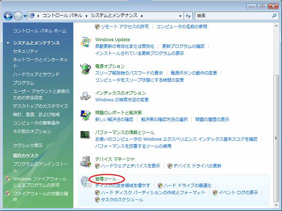The height and width of the screenshot is (211, 282).
Task: Open リモート アクセスの許可 link
Action: pyautogui.click(x=125, y=27)
